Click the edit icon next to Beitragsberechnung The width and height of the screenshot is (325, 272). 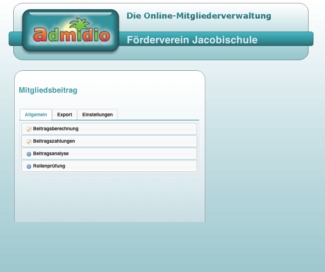point(29,129)
